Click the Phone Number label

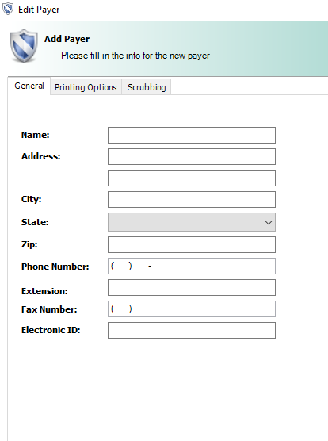tap(55, 267)
